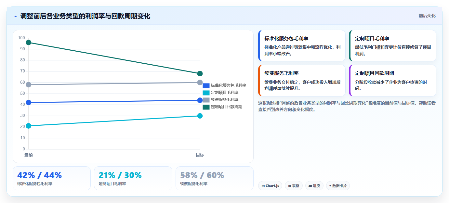The height and width of the screenshot is (203, 449).
Task: Click the legend text 定制项目回款周期
Action: click(x=227, y=107)
